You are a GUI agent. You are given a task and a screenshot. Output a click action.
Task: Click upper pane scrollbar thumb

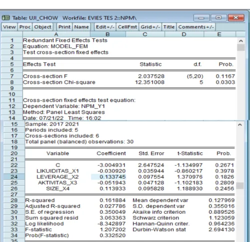pyautogui.click(x=241, y=47)
